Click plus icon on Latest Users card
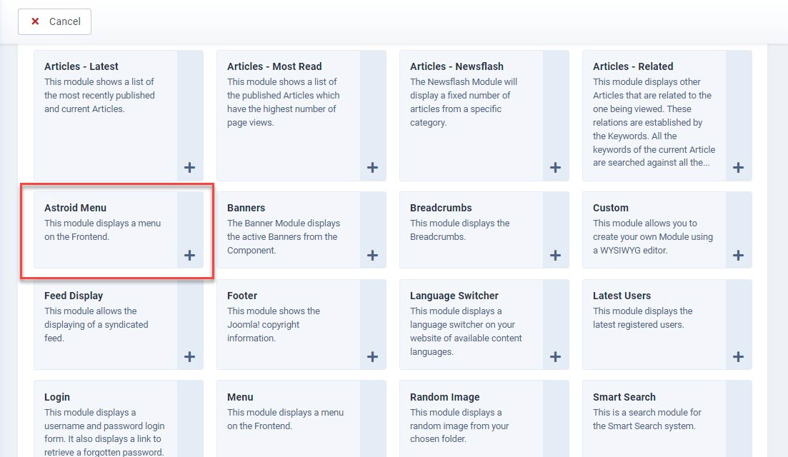Screen dimensions: 788x457 [x=738, y=357]
